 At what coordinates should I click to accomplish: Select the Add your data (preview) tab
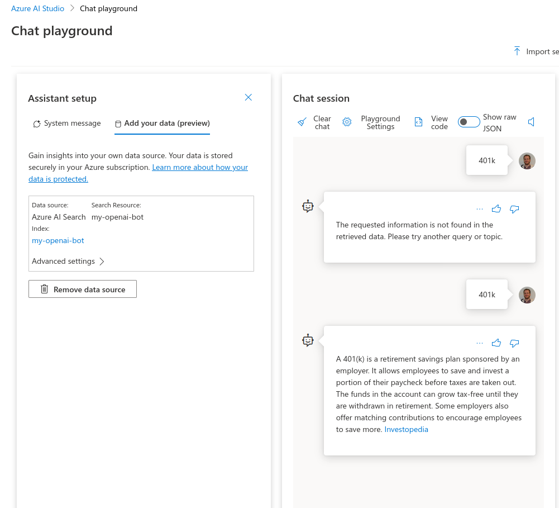pyautogui.click(x=162, y=124)
